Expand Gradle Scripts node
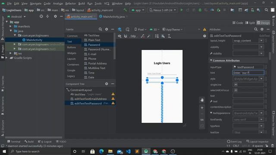 6,58
